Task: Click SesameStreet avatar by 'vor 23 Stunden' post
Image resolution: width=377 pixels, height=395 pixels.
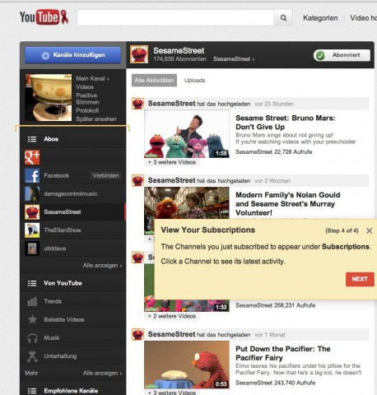Action: point(137,104)
